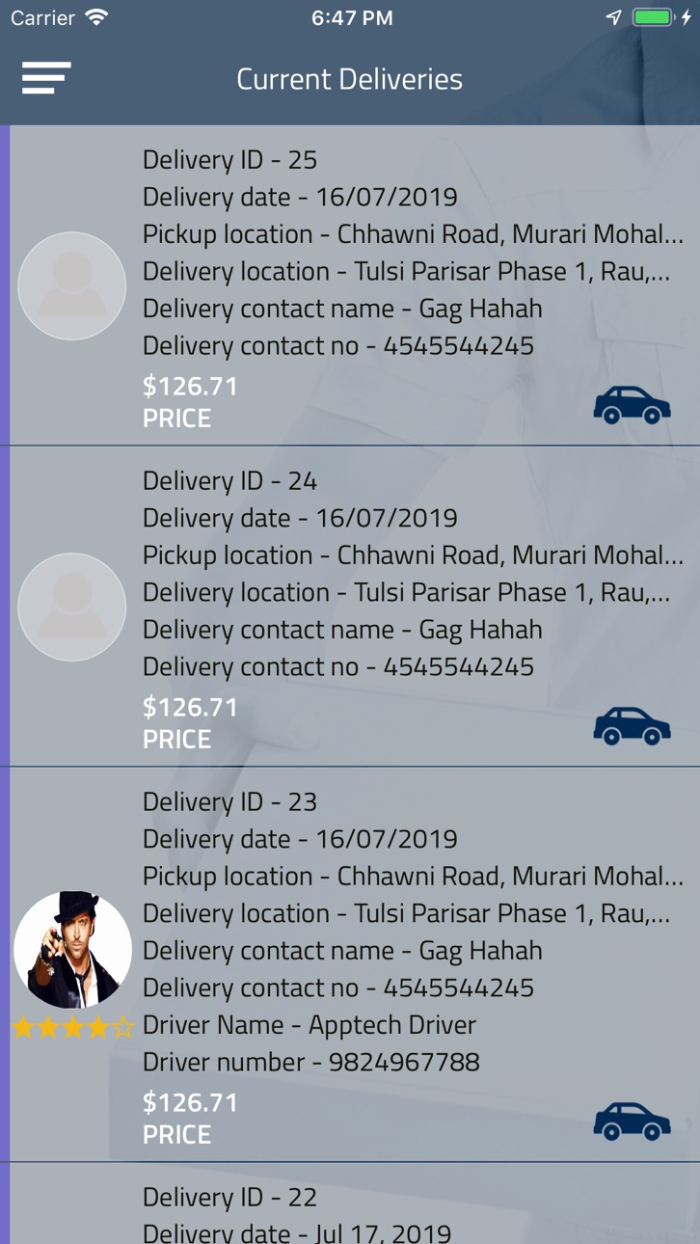700x1244 pixels.
Task: Select the Current Deliveries title
Action: (350, 79)
